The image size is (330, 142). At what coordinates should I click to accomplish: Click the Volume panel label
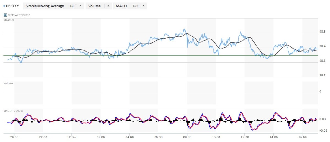click(8, 83)
